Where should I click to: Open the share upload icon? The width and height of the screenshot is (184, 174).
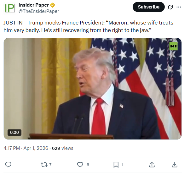(152, 165)
